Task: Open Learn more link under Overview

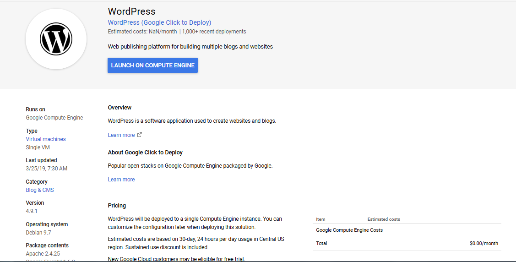Action: [x=121, y=135]
